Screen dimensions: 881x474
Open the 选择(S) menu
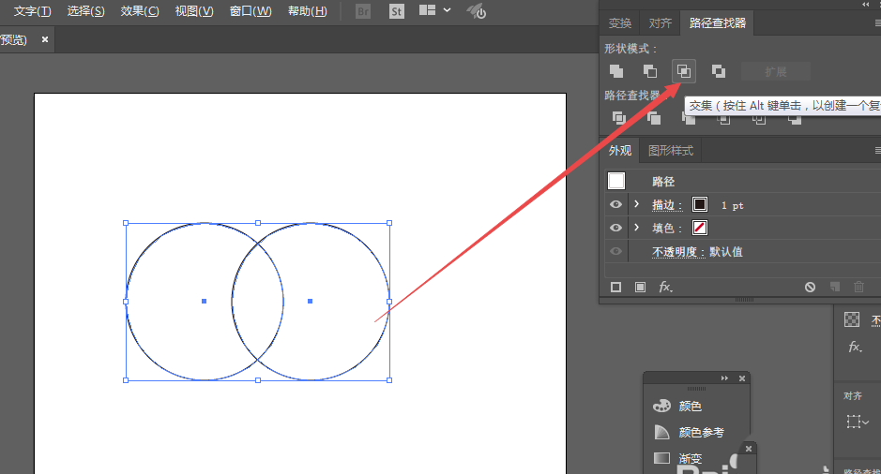pos(86,11)
